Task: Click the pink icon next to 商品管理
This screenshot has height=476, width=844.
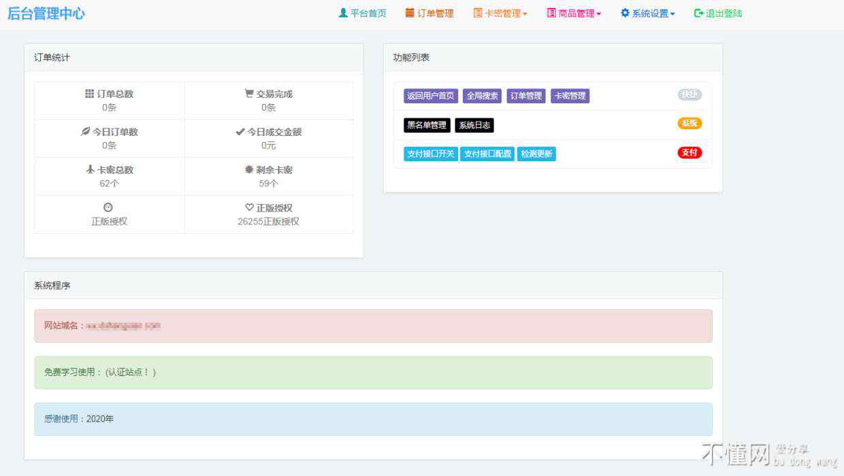Action: pyautogui.click(x=551, y=13)
